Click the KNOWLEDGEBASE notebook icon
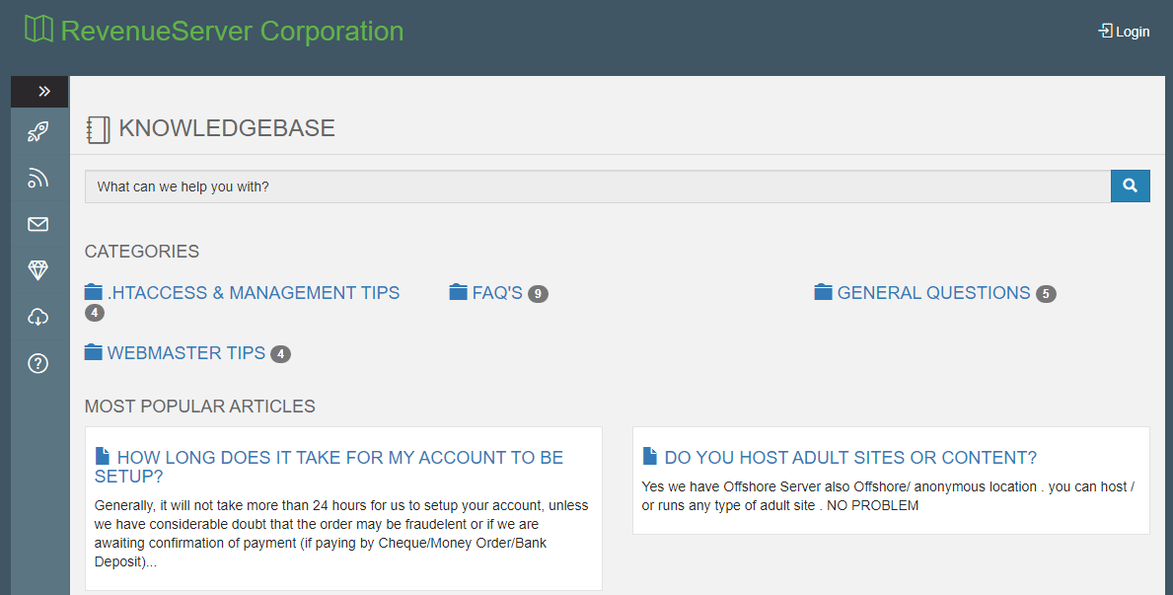The width and height of the screenshot is (1173, 595). (98, 129)
